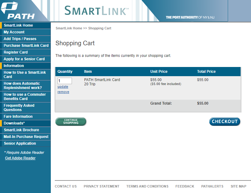Click the Grand Total label
The image size is (251, 193).
click(x=161, y=103)
